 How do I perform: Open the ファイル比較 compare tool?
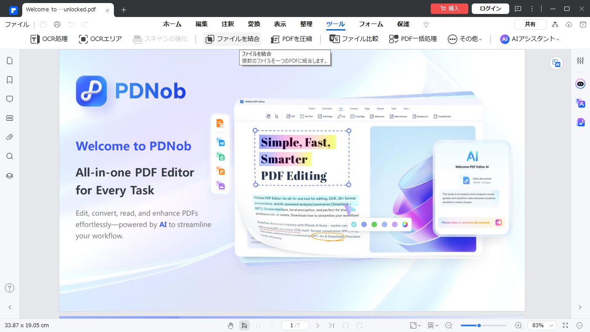tap(354, 39)
